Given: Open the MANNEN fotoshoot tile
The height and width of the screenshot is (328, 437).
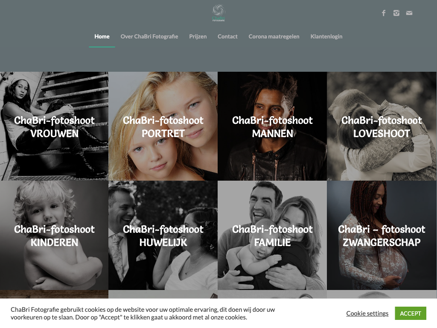Looking at the screenshot, I should point(272,126).
